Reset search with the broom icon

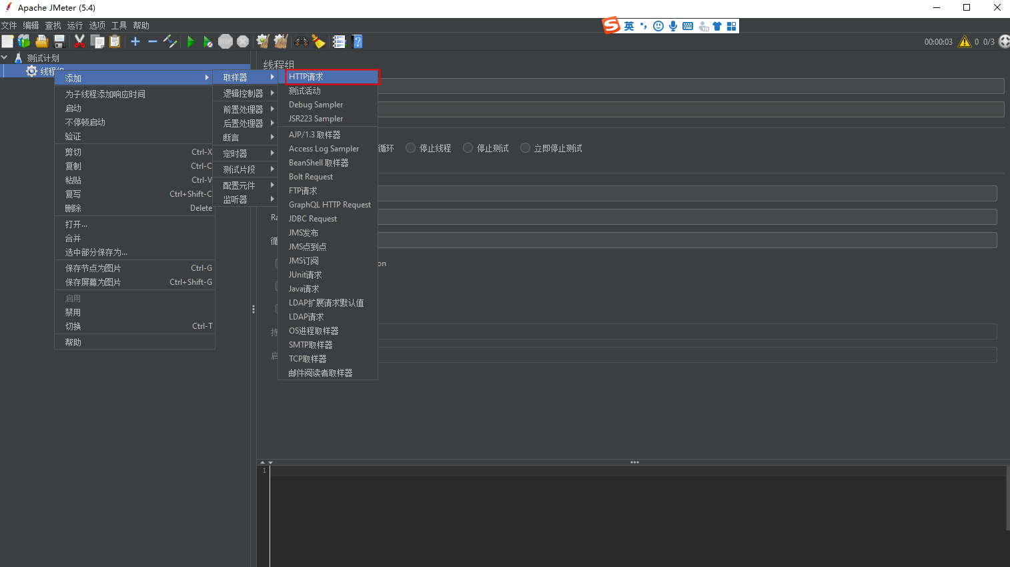click(x=319, y=41)
